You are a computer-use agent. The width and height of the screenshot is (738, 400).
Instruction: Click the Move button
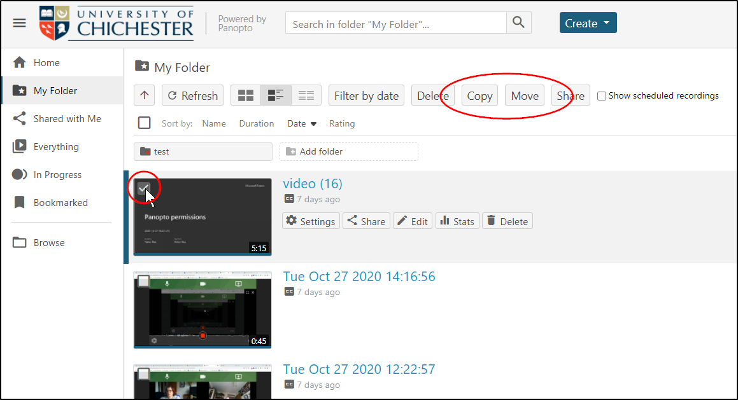(525, 96)
